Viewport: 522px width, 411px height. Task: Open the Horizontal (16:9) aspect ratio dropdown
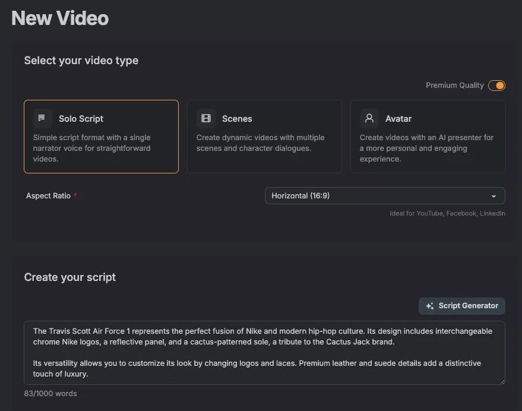tap(384, 195)
